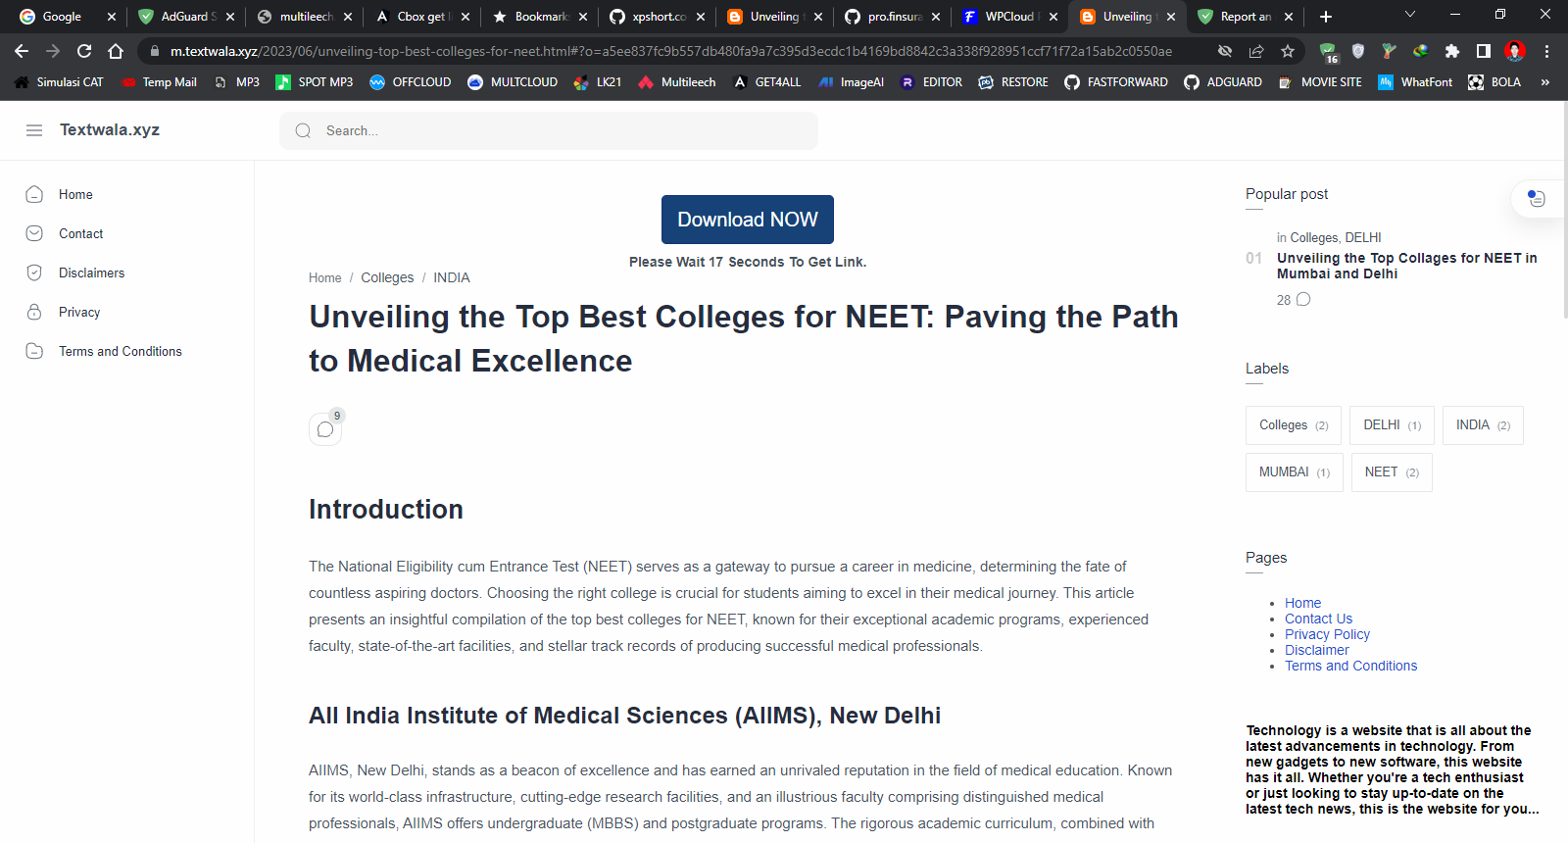1568x843 pixels.
Task: Select Disclaimers in the left sidebar
Action: point(91,273)
